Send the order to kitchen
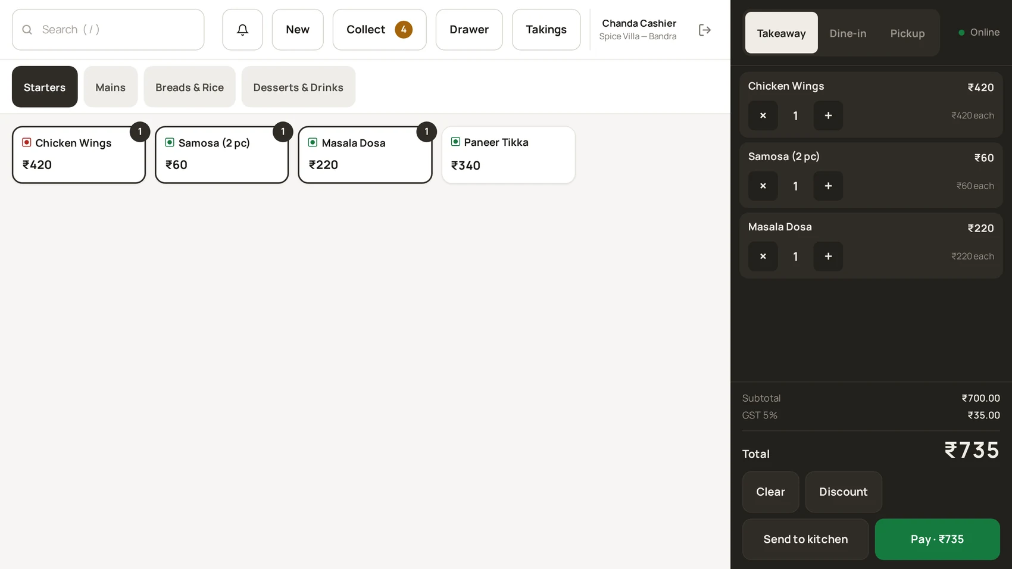 (805, 539)
